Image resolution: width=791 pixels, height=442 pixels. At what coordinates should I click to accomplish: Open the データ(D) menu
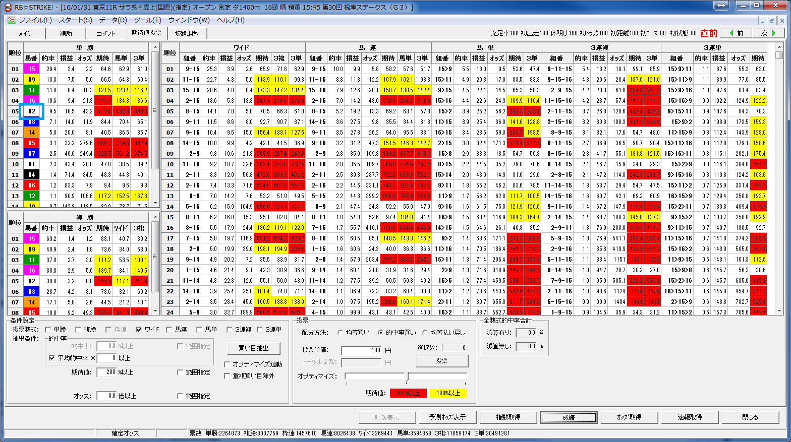(113, 20)
